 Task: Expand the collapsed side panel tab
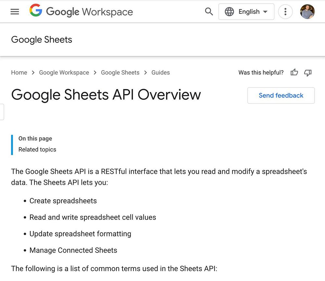[x=2, y=112]
